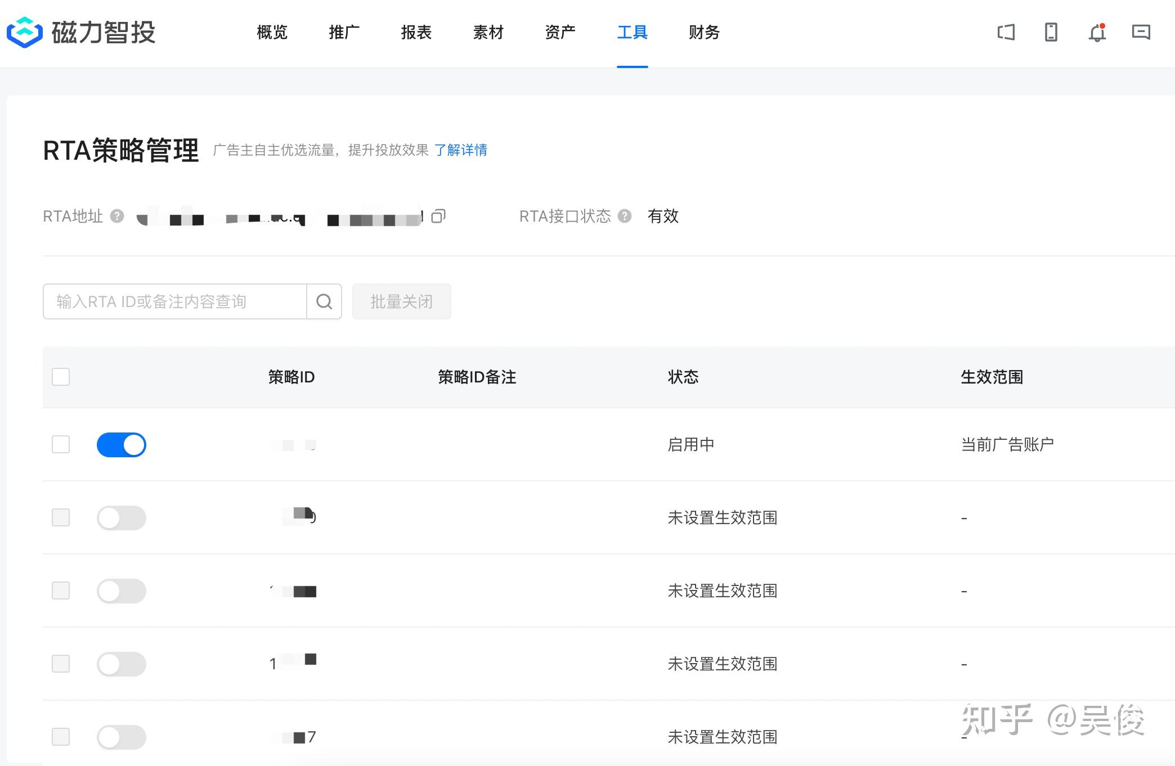Image resolution: width=1175 pixels, height=766 pixels.
Task: Focus the RTA ID search input
Action: pyautogui.click(x=175, y=301)
